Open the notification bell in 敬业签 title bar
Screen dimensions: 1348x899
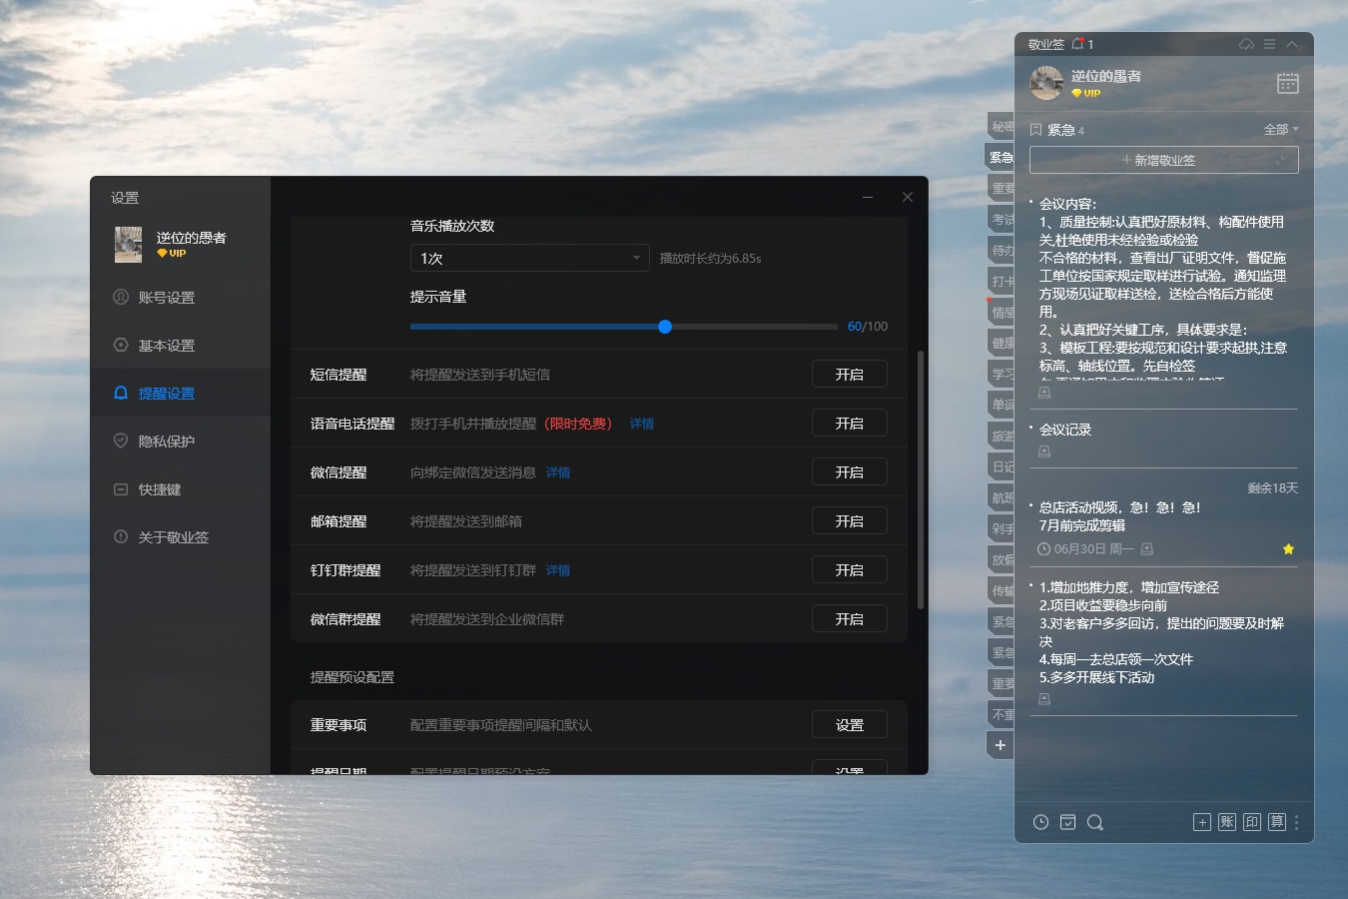[1078, 44]
